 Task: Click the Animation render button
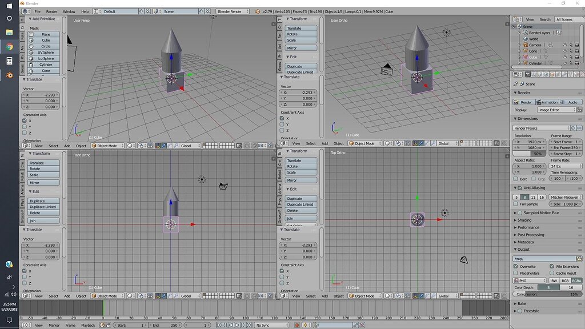click(548, 102)
